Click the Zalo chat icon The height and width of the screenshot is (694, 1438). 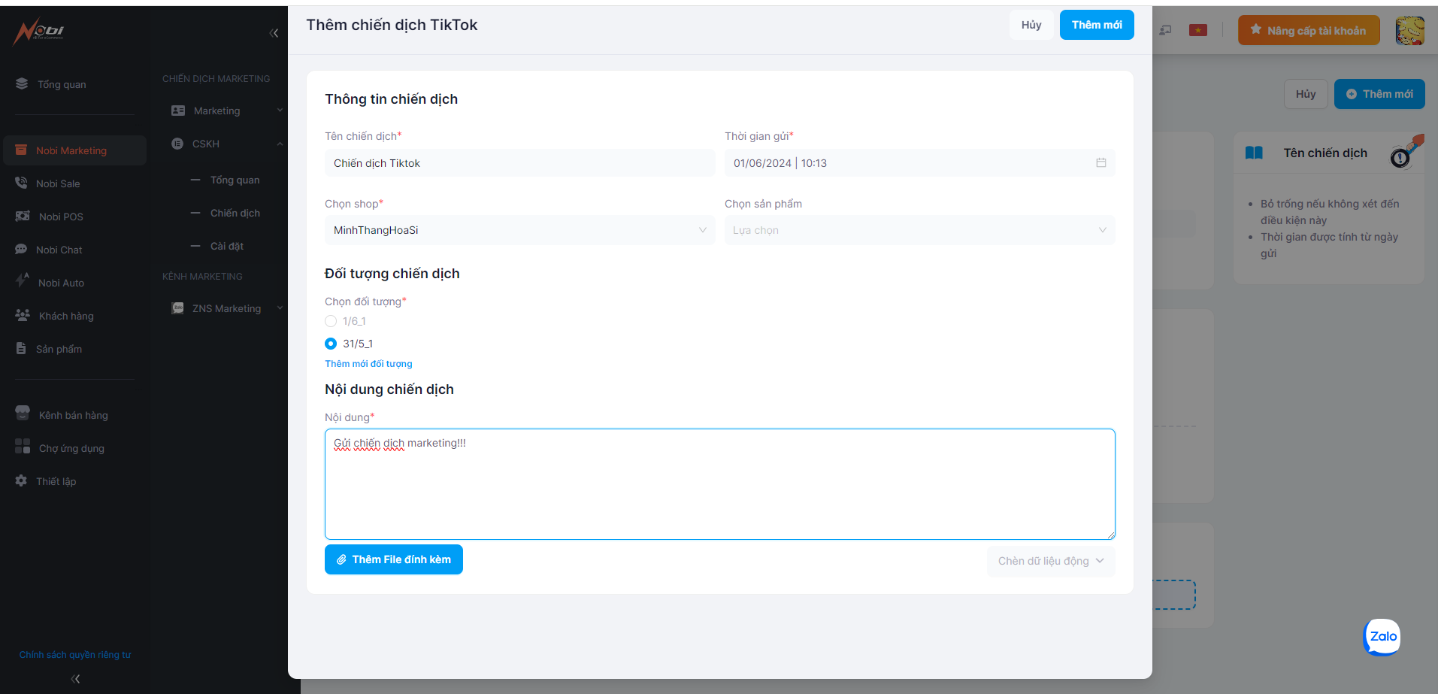pos(1382,637)
